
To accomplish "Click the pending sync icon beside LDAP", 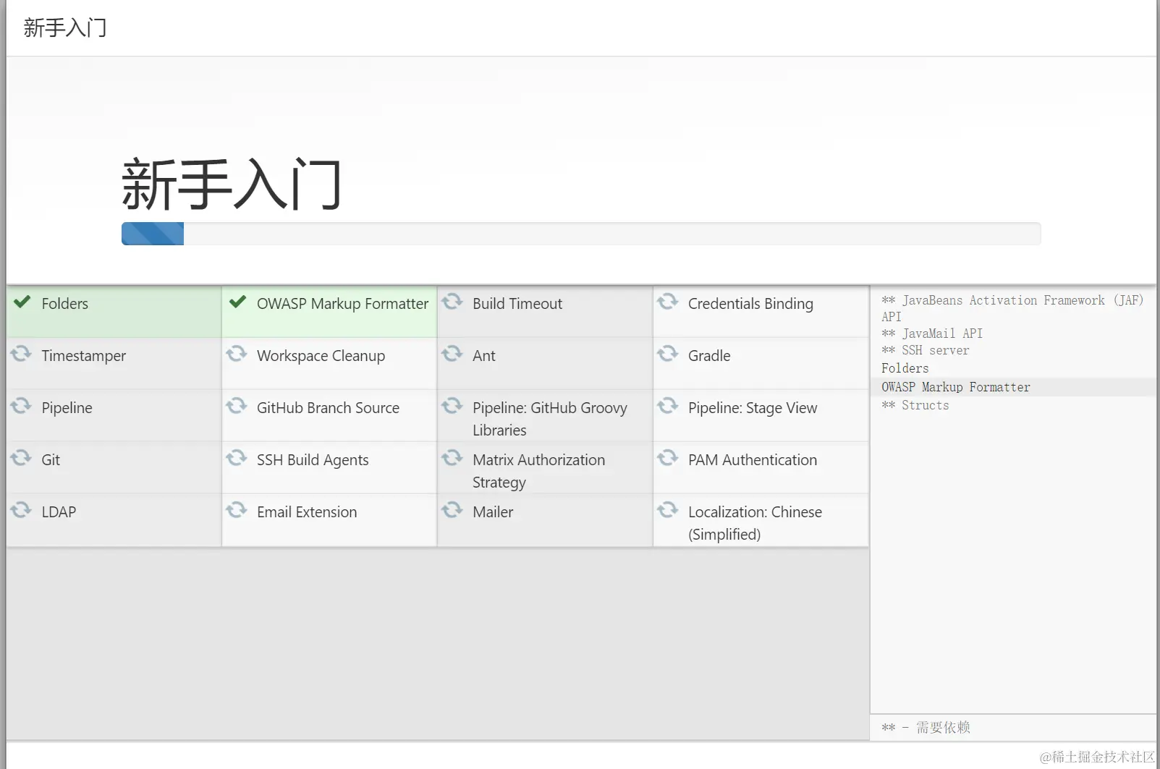I will coord(21,509).
